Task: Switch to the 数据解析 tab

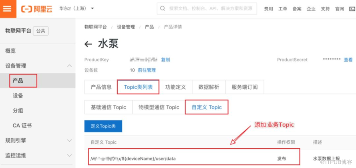Action: point(209,87)
